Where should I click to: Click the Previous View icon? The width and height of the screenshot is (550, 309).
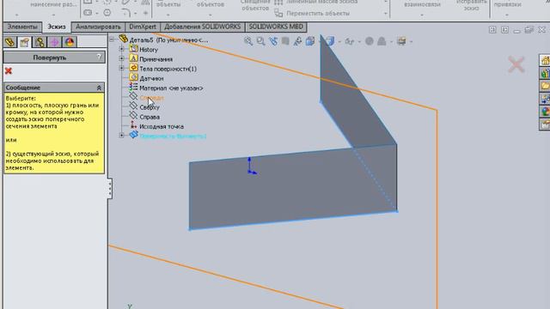point(273,41)
